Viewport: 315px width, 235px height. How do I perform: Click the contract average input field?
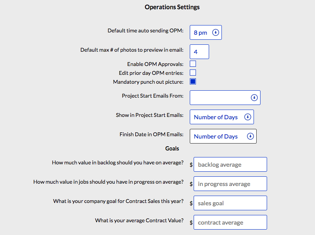[230, 222]
